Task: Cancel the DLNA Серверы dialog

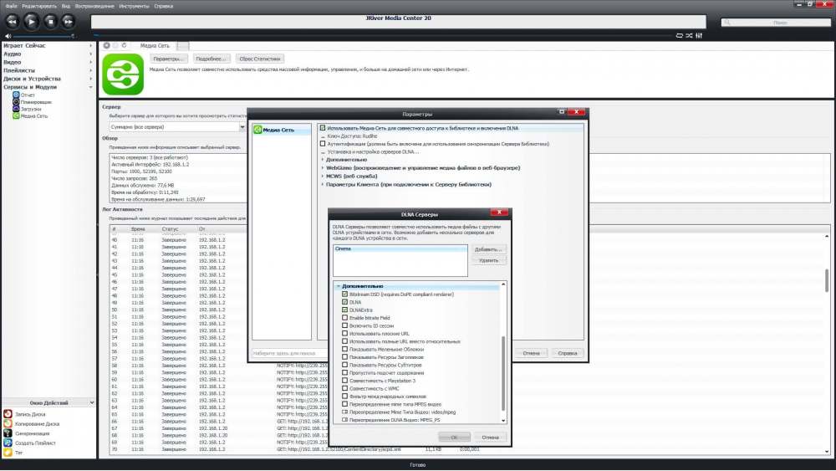Action: 490,437
